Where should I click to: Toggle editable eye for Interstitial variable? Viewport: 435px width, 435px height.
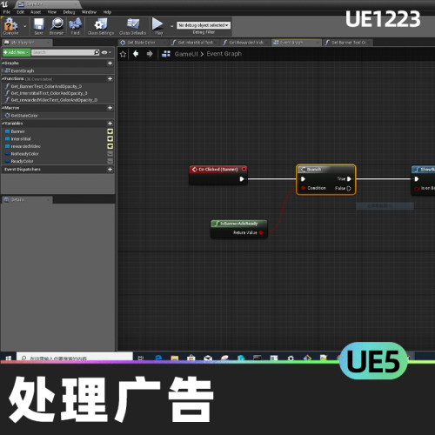110,139
